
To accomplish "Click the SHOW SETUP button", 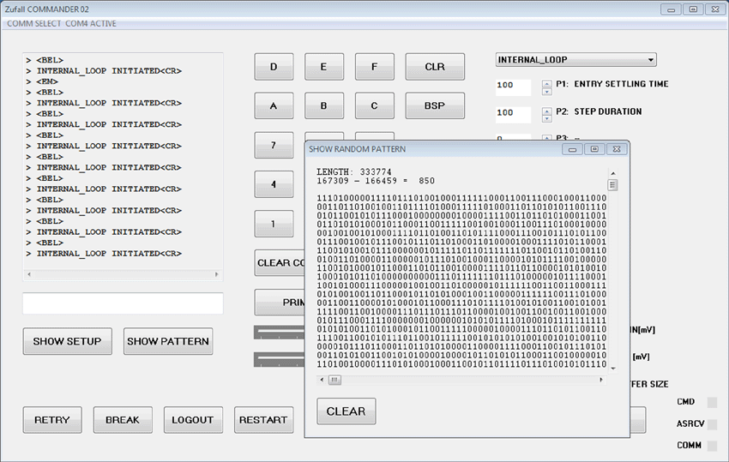I will [67, 341].
